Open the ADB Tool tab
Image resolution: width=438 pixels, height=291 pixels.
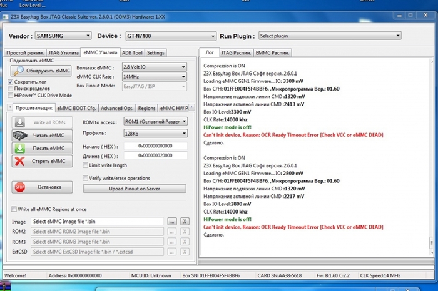pos(132,53)
